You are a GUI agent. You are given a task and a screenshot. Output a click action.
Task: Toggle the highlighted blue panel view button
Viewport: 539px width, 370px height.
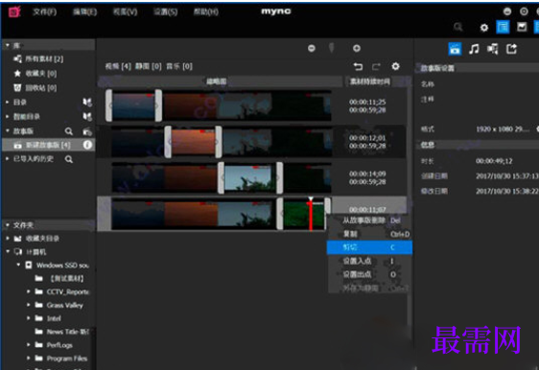coord(503,27)
